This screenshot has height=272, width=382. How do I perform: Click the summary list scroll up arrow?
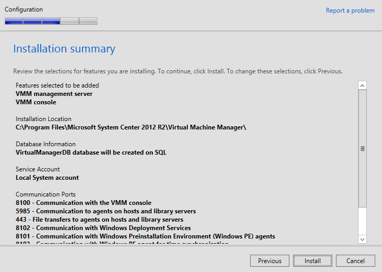pos(362,85)
